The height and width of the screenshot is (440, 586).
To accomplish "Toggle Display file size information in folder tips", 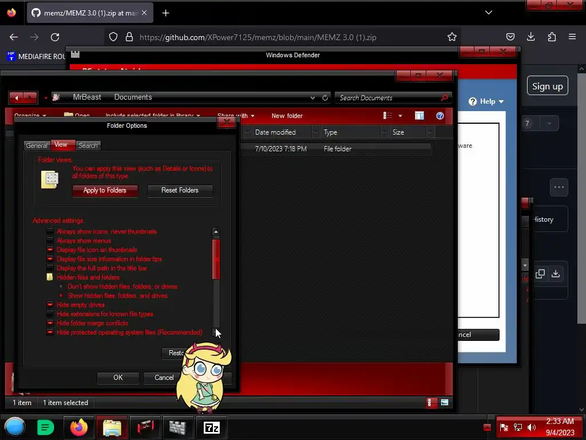I will [x=50, y=259].
